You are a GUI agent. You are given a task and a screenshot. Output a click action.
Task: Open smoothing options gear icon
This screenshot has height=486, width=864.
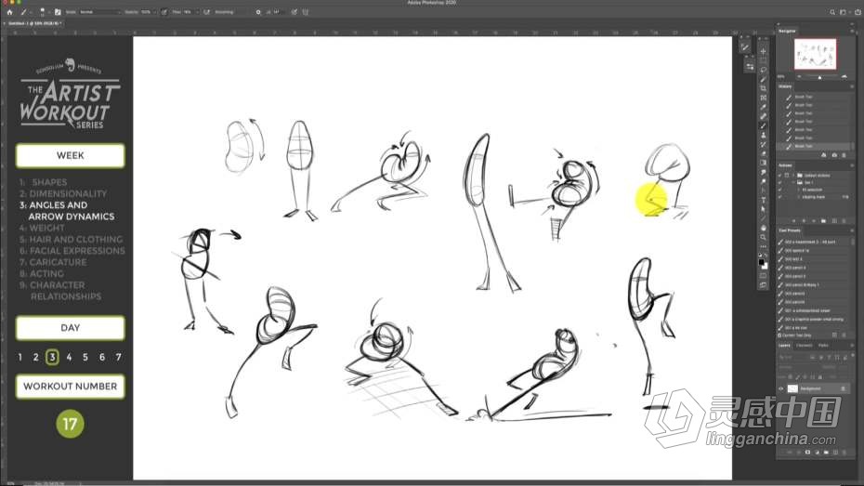(258, 12)
